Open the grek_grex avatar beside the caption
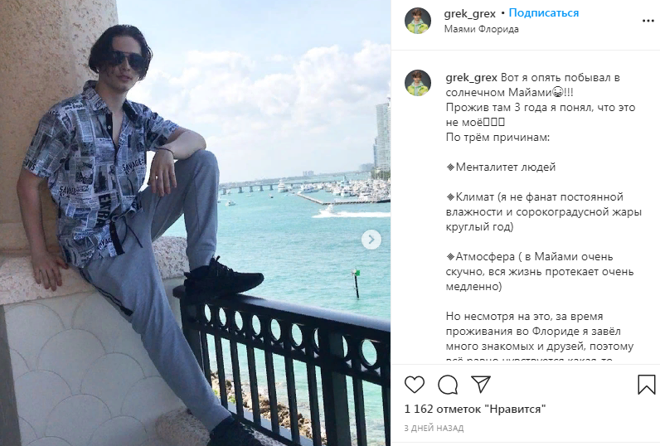The height and width of the screenshot is (446, 660). pos(418,83)
